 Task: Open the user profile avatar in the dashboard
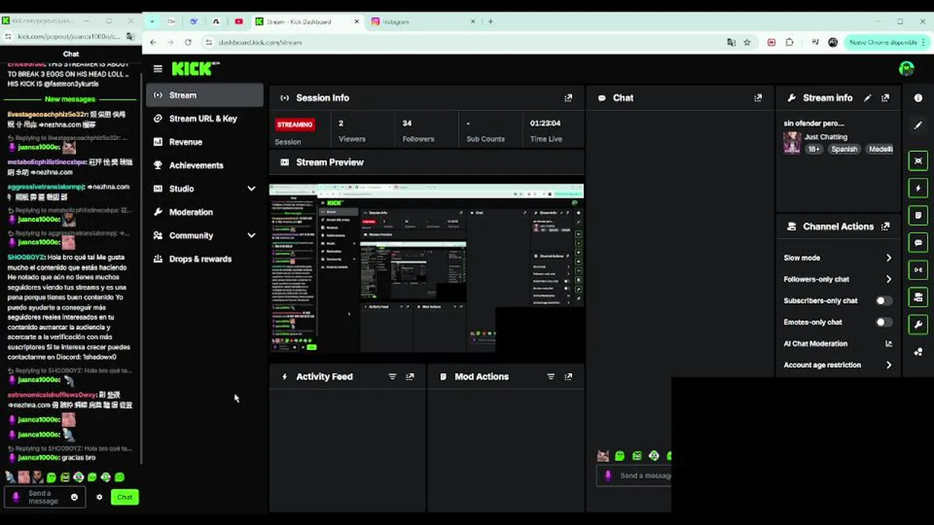pos(907,69)
